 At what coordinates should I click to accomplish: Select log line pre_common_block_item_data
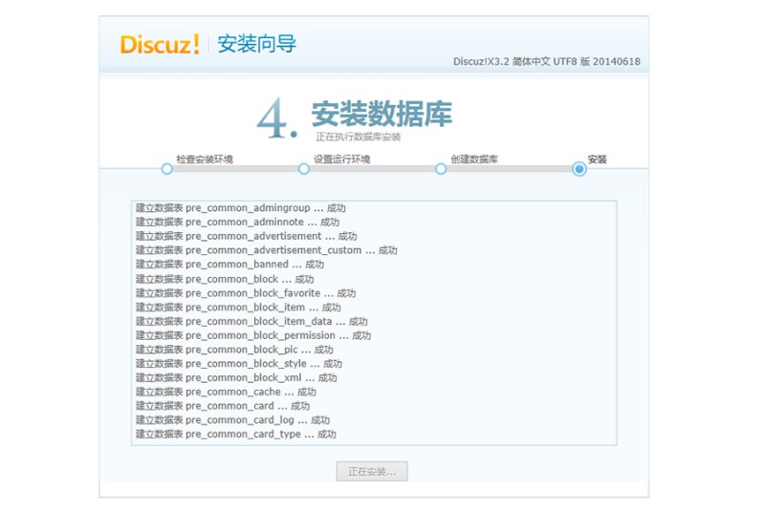251,321
